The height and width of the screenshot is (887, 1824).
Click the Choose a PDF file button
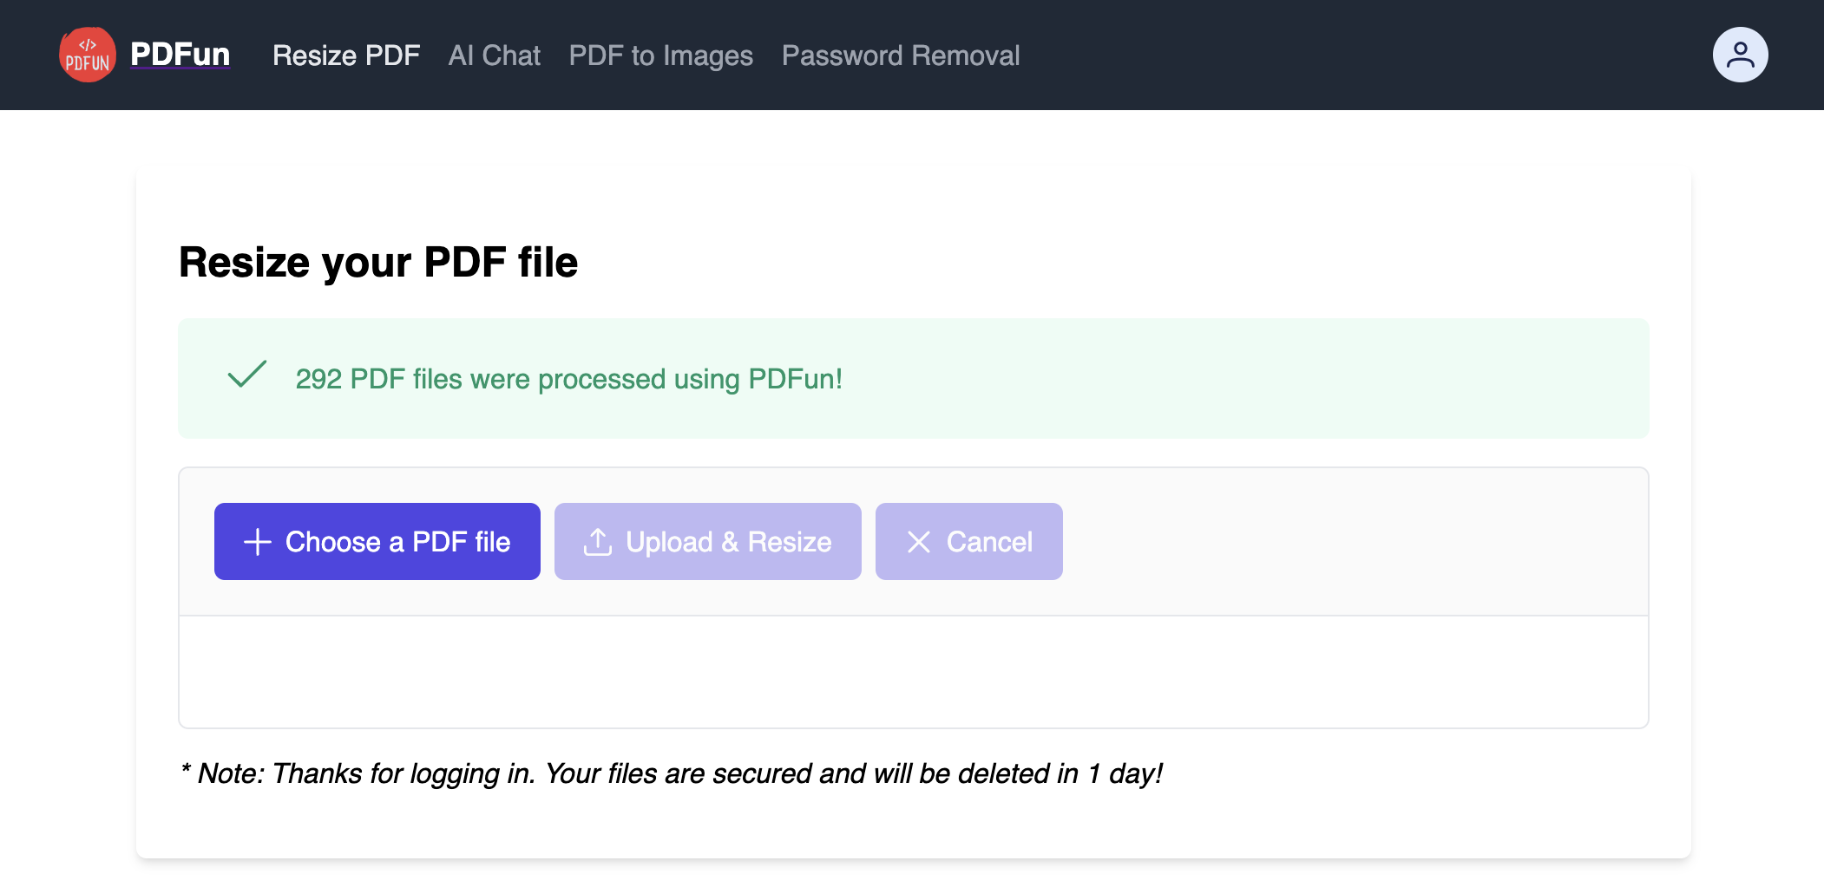pyautogui.click(x=377, y=541)
